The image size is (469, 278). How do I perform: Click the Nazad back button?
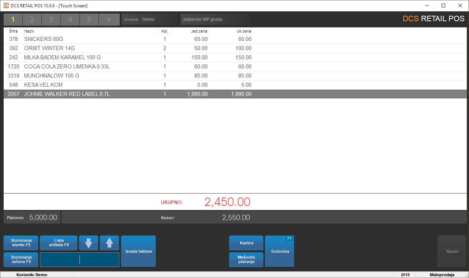pyautogui.click(x=452, y=251)
